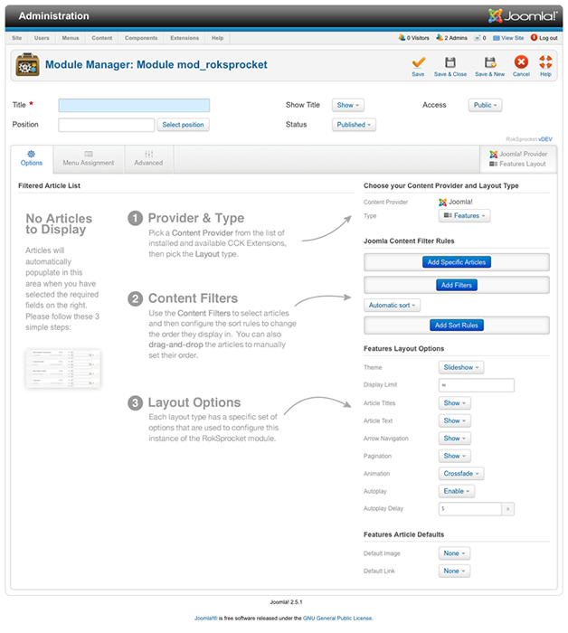
Task: Open the Show Title dropdown
Action: click(x=348, y=105)
